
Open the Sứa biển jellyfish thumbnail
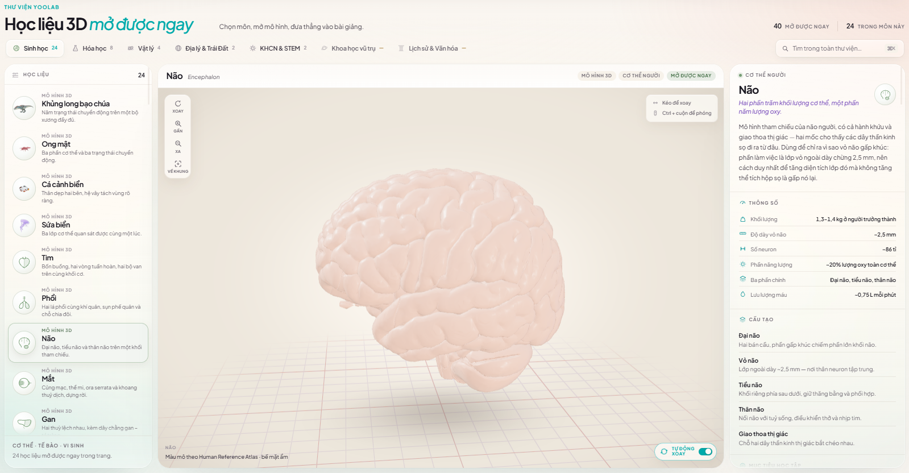(24, 225)
